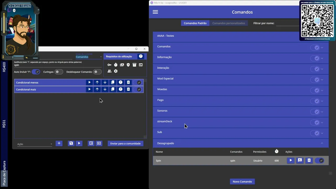Click the Gatilho(s) trigger field with spin
The width and height of the screenshot is (336, 189).
click(58, 65)
